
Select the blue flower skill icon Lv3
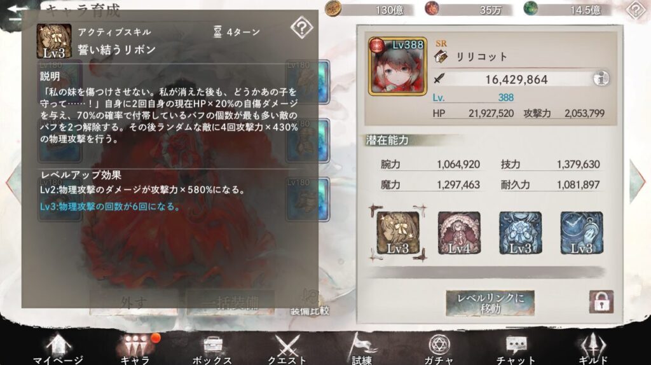tap(520, 233)
